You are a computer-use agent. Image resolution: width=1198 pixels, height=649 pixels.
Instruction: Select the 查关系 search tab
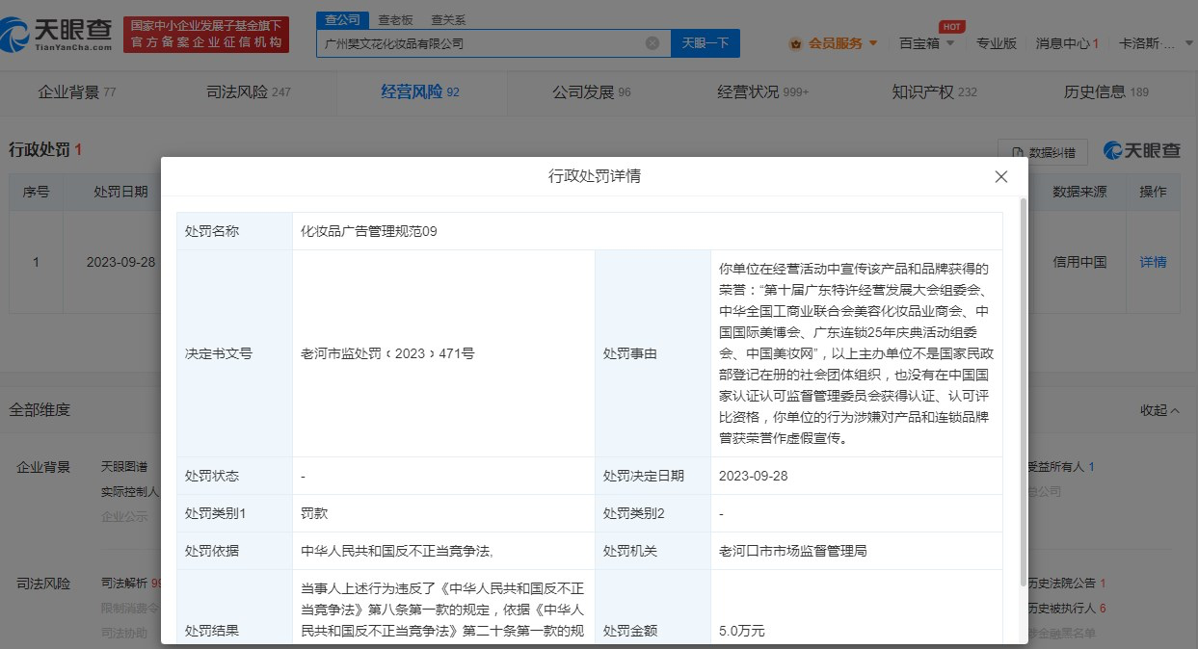[447, 19]
